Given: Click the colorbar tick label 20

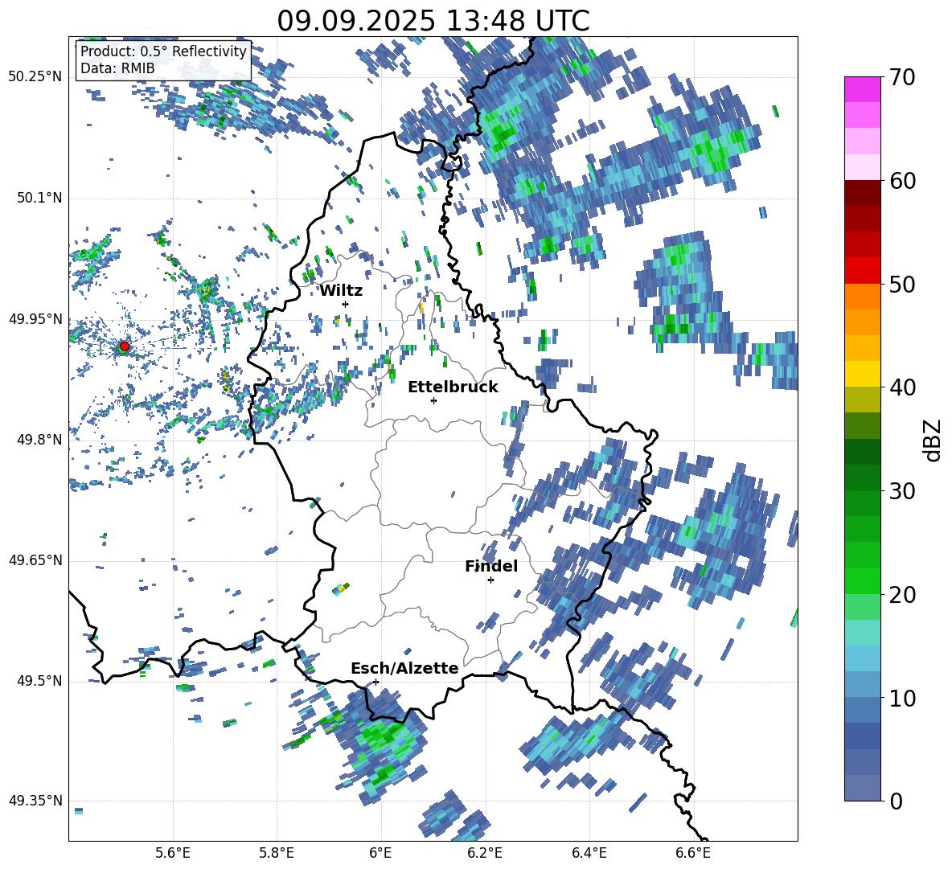Looking at the screenshot, I should (901, 594).
